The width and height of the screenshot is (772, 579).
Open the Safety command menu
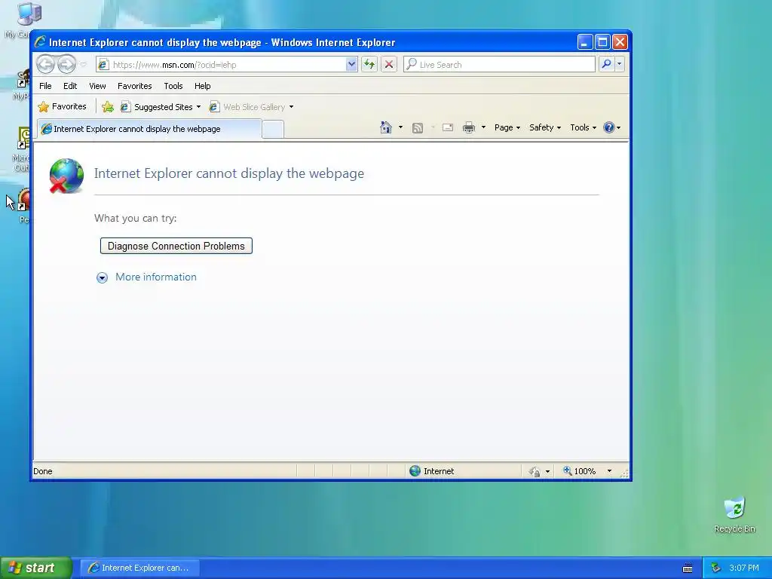[x=544, y=127]
